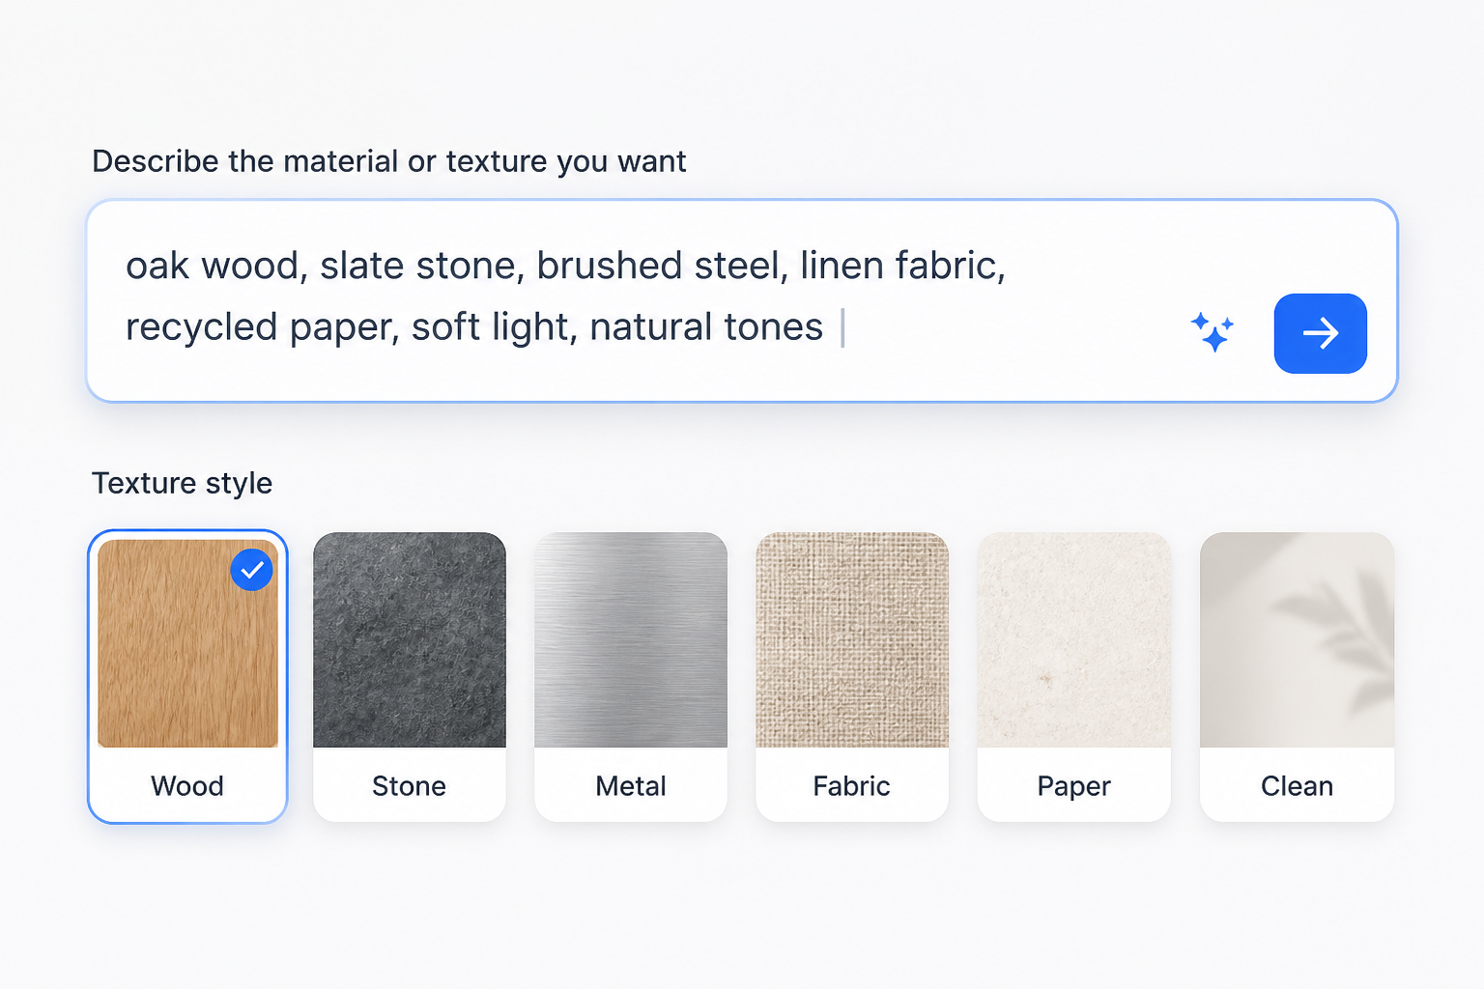Click the "Stone" card label
1484x989 pixels.
[x=410, y=786]
